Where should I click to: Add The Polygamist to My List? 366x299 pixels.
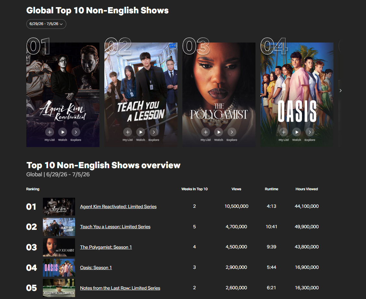pos(206,132)
